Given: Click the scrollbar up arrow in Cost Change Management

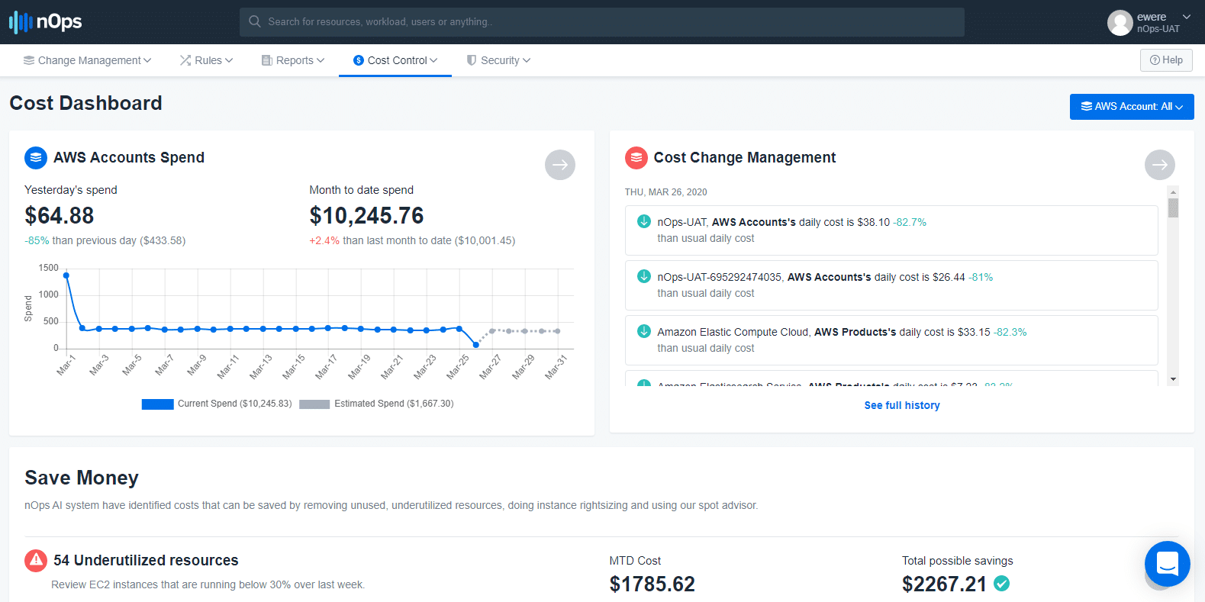Looking at the screenshot, I should click(x=1173, y=191).
